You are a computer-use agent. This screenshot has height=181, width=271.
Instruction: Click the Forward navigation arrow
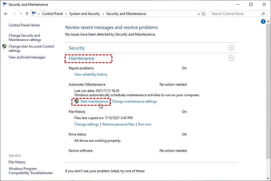click(14, 14)
